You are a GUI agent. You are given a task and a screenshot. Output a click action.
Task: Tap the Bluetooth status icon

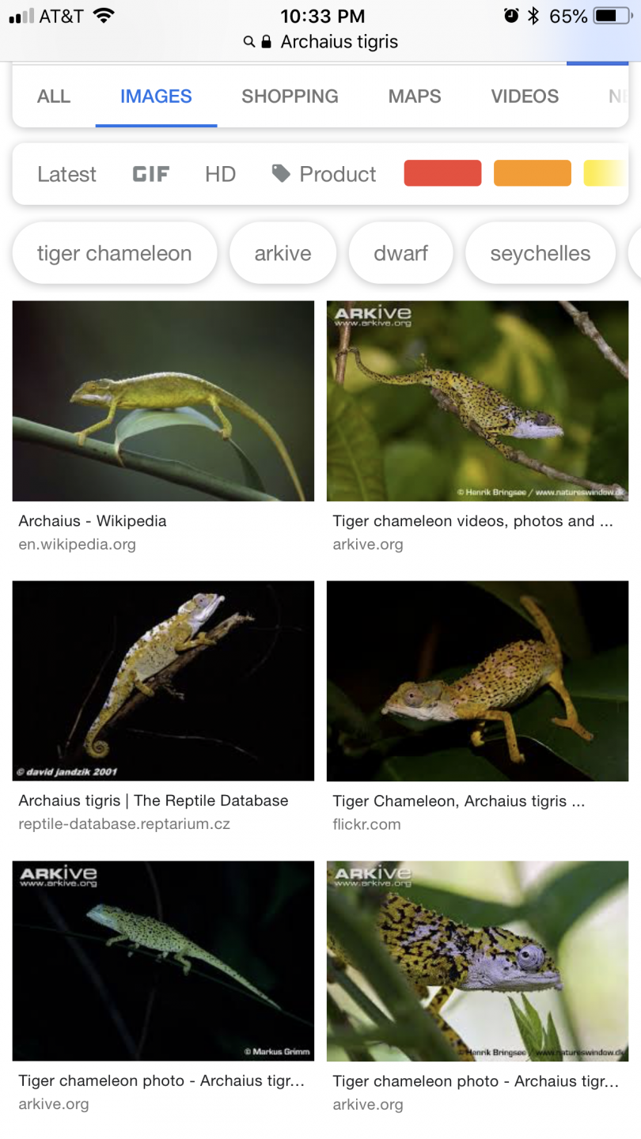click(533, 16)
